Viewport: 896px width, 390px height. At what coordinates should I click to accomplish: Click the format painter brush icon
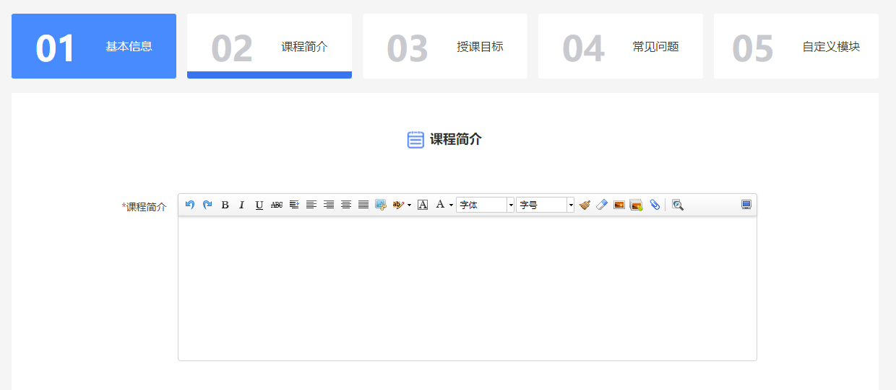coord(585,205)
